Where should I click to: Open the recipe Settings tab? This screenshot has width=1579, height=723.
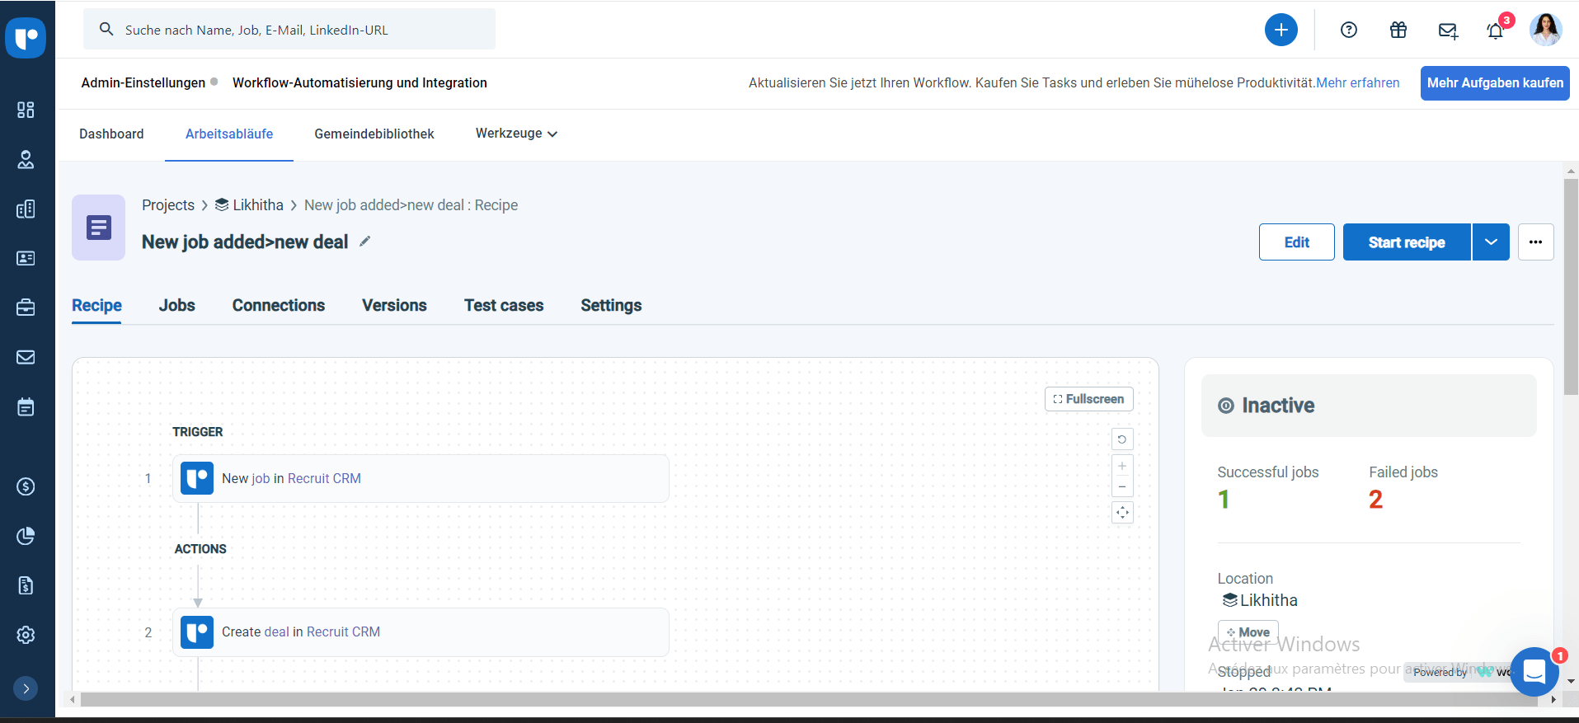click(x=611, y=305)
